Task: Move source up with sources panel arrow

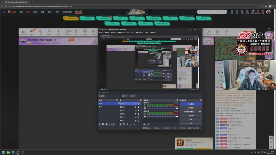Action: 131,124
